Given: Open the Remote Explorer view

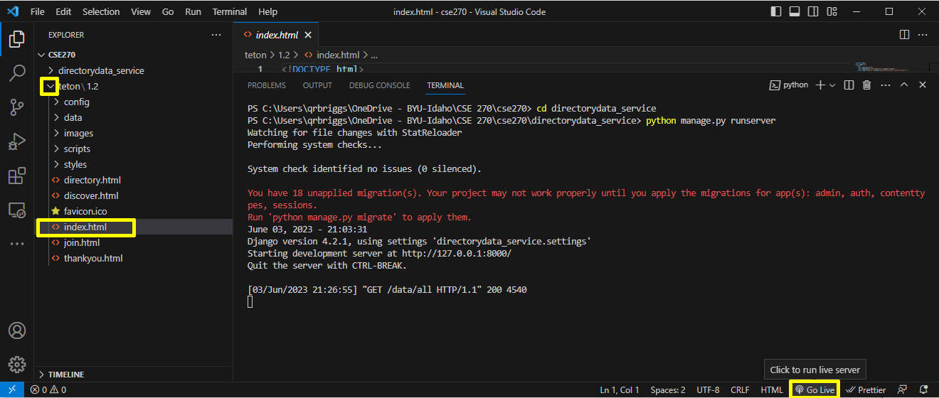Looking at the screenshot, I should pyautogui.click(x=17, y=210).
